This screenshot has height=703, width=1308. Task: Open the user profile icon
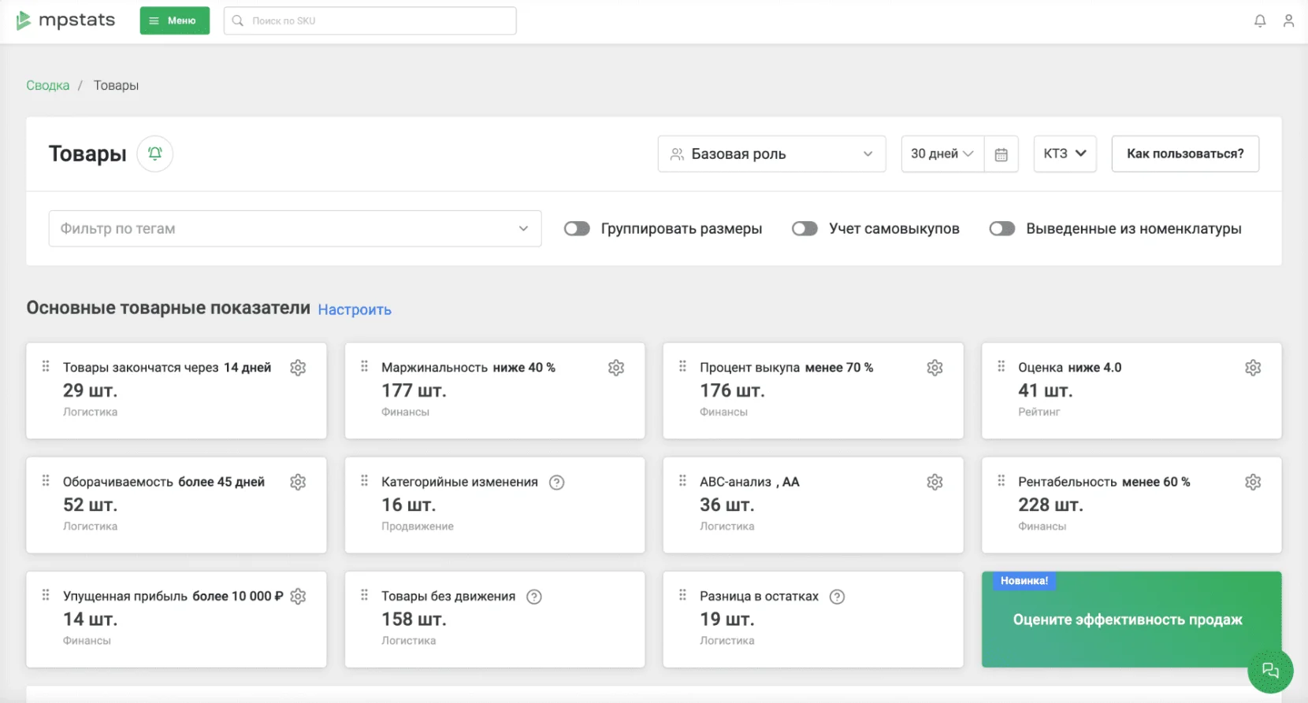[x=1288, y=21]
